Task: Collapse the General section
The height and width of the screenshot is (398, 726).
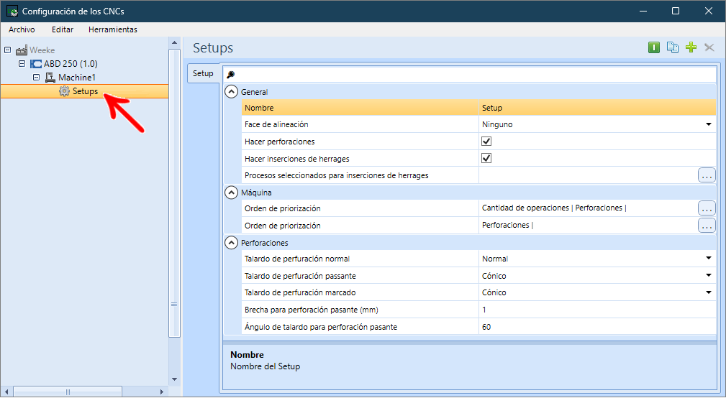Action: [231, 91]
